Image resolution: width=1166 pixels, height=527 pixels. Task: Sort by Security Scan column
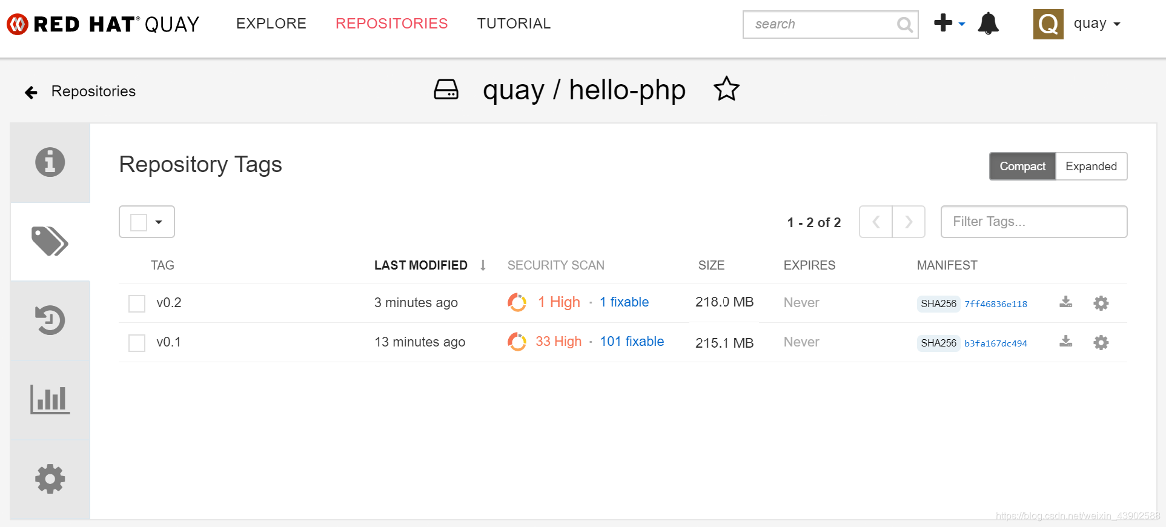coord(555,265)
